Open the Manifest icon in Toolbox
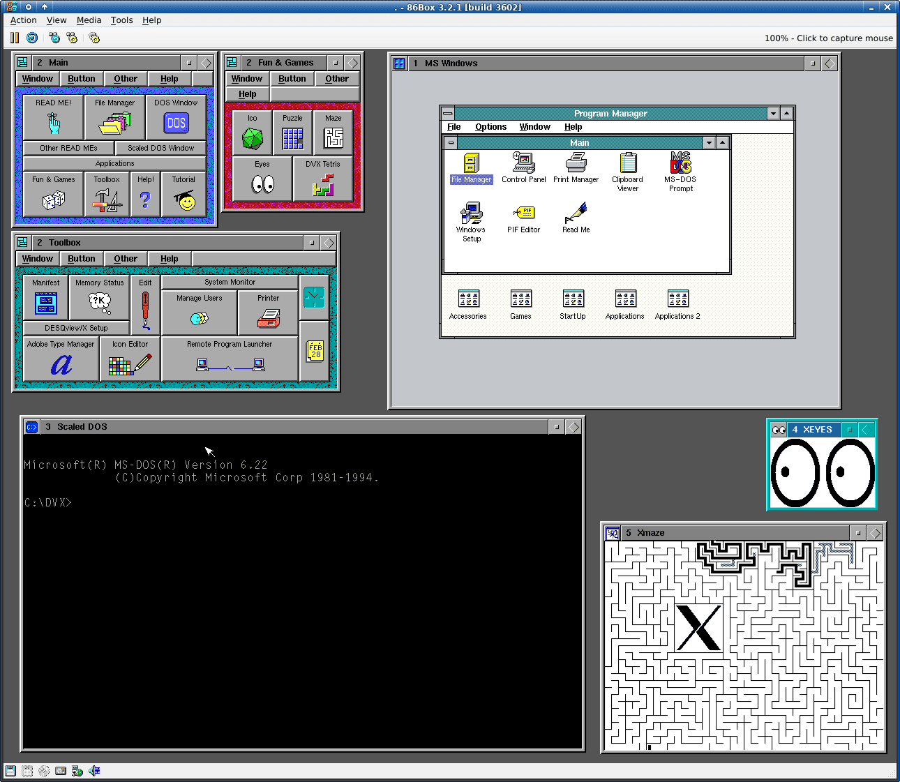The height and width of the screenshot is (782, 900). click(45, 297)
